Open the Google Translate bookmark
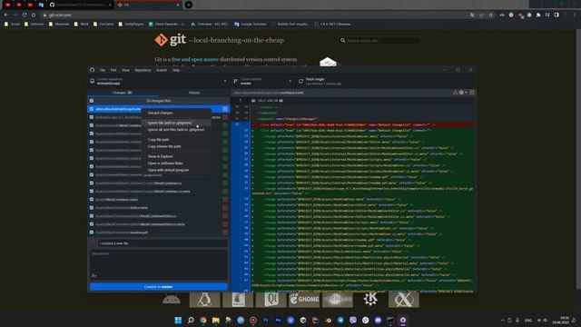This screenshot has width=581, height=327. (251, 24)
